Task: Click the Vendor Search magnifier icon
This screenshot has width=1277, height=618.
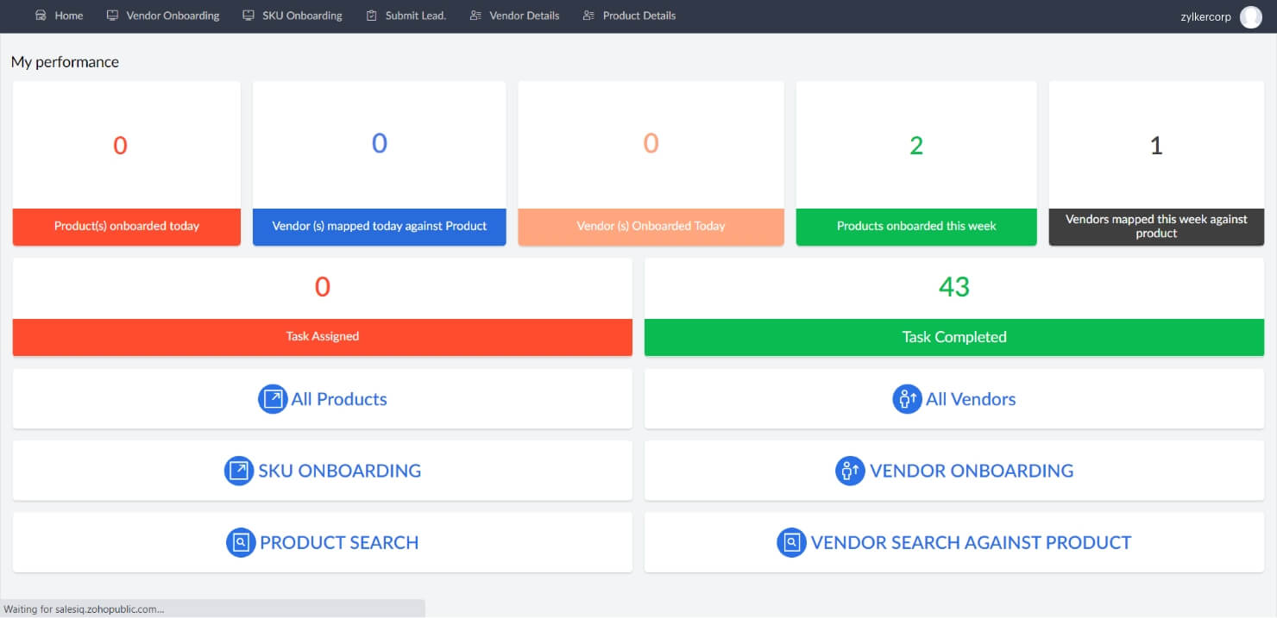Action: (792, 542)
